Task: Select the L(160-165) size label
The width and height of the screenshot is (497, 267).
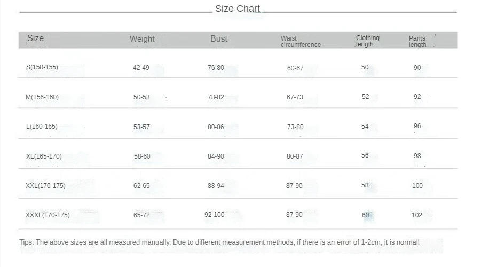Action: coord(42,127)
